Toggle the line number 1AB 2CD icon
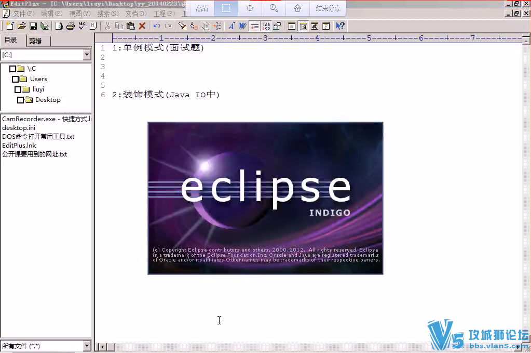531x353 pixels. click(x=266, y=26)
